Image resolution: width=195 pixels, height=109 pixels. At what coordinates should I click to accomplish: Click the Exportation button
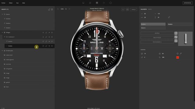tap(187, 3)
